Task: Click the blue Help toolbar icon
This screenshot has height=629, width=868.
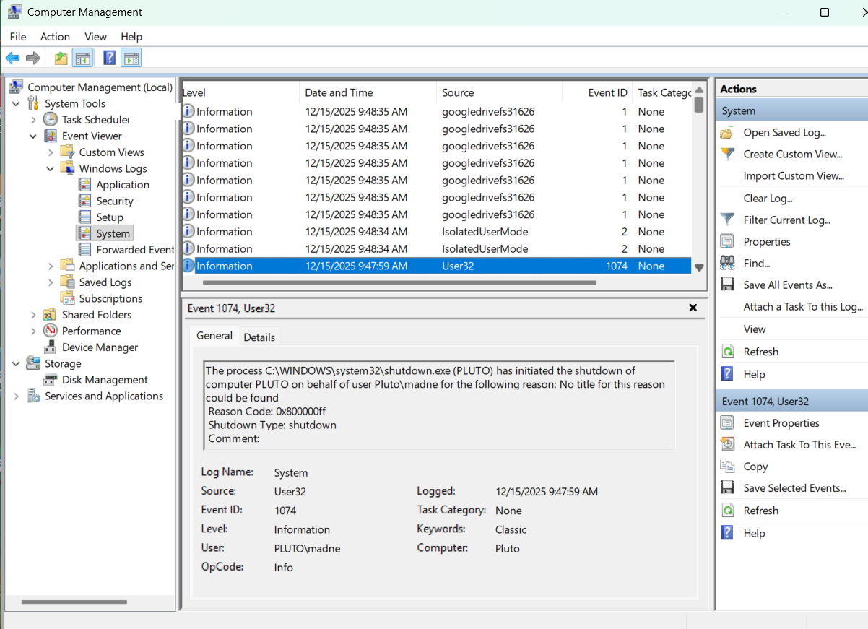Action: 109,58
